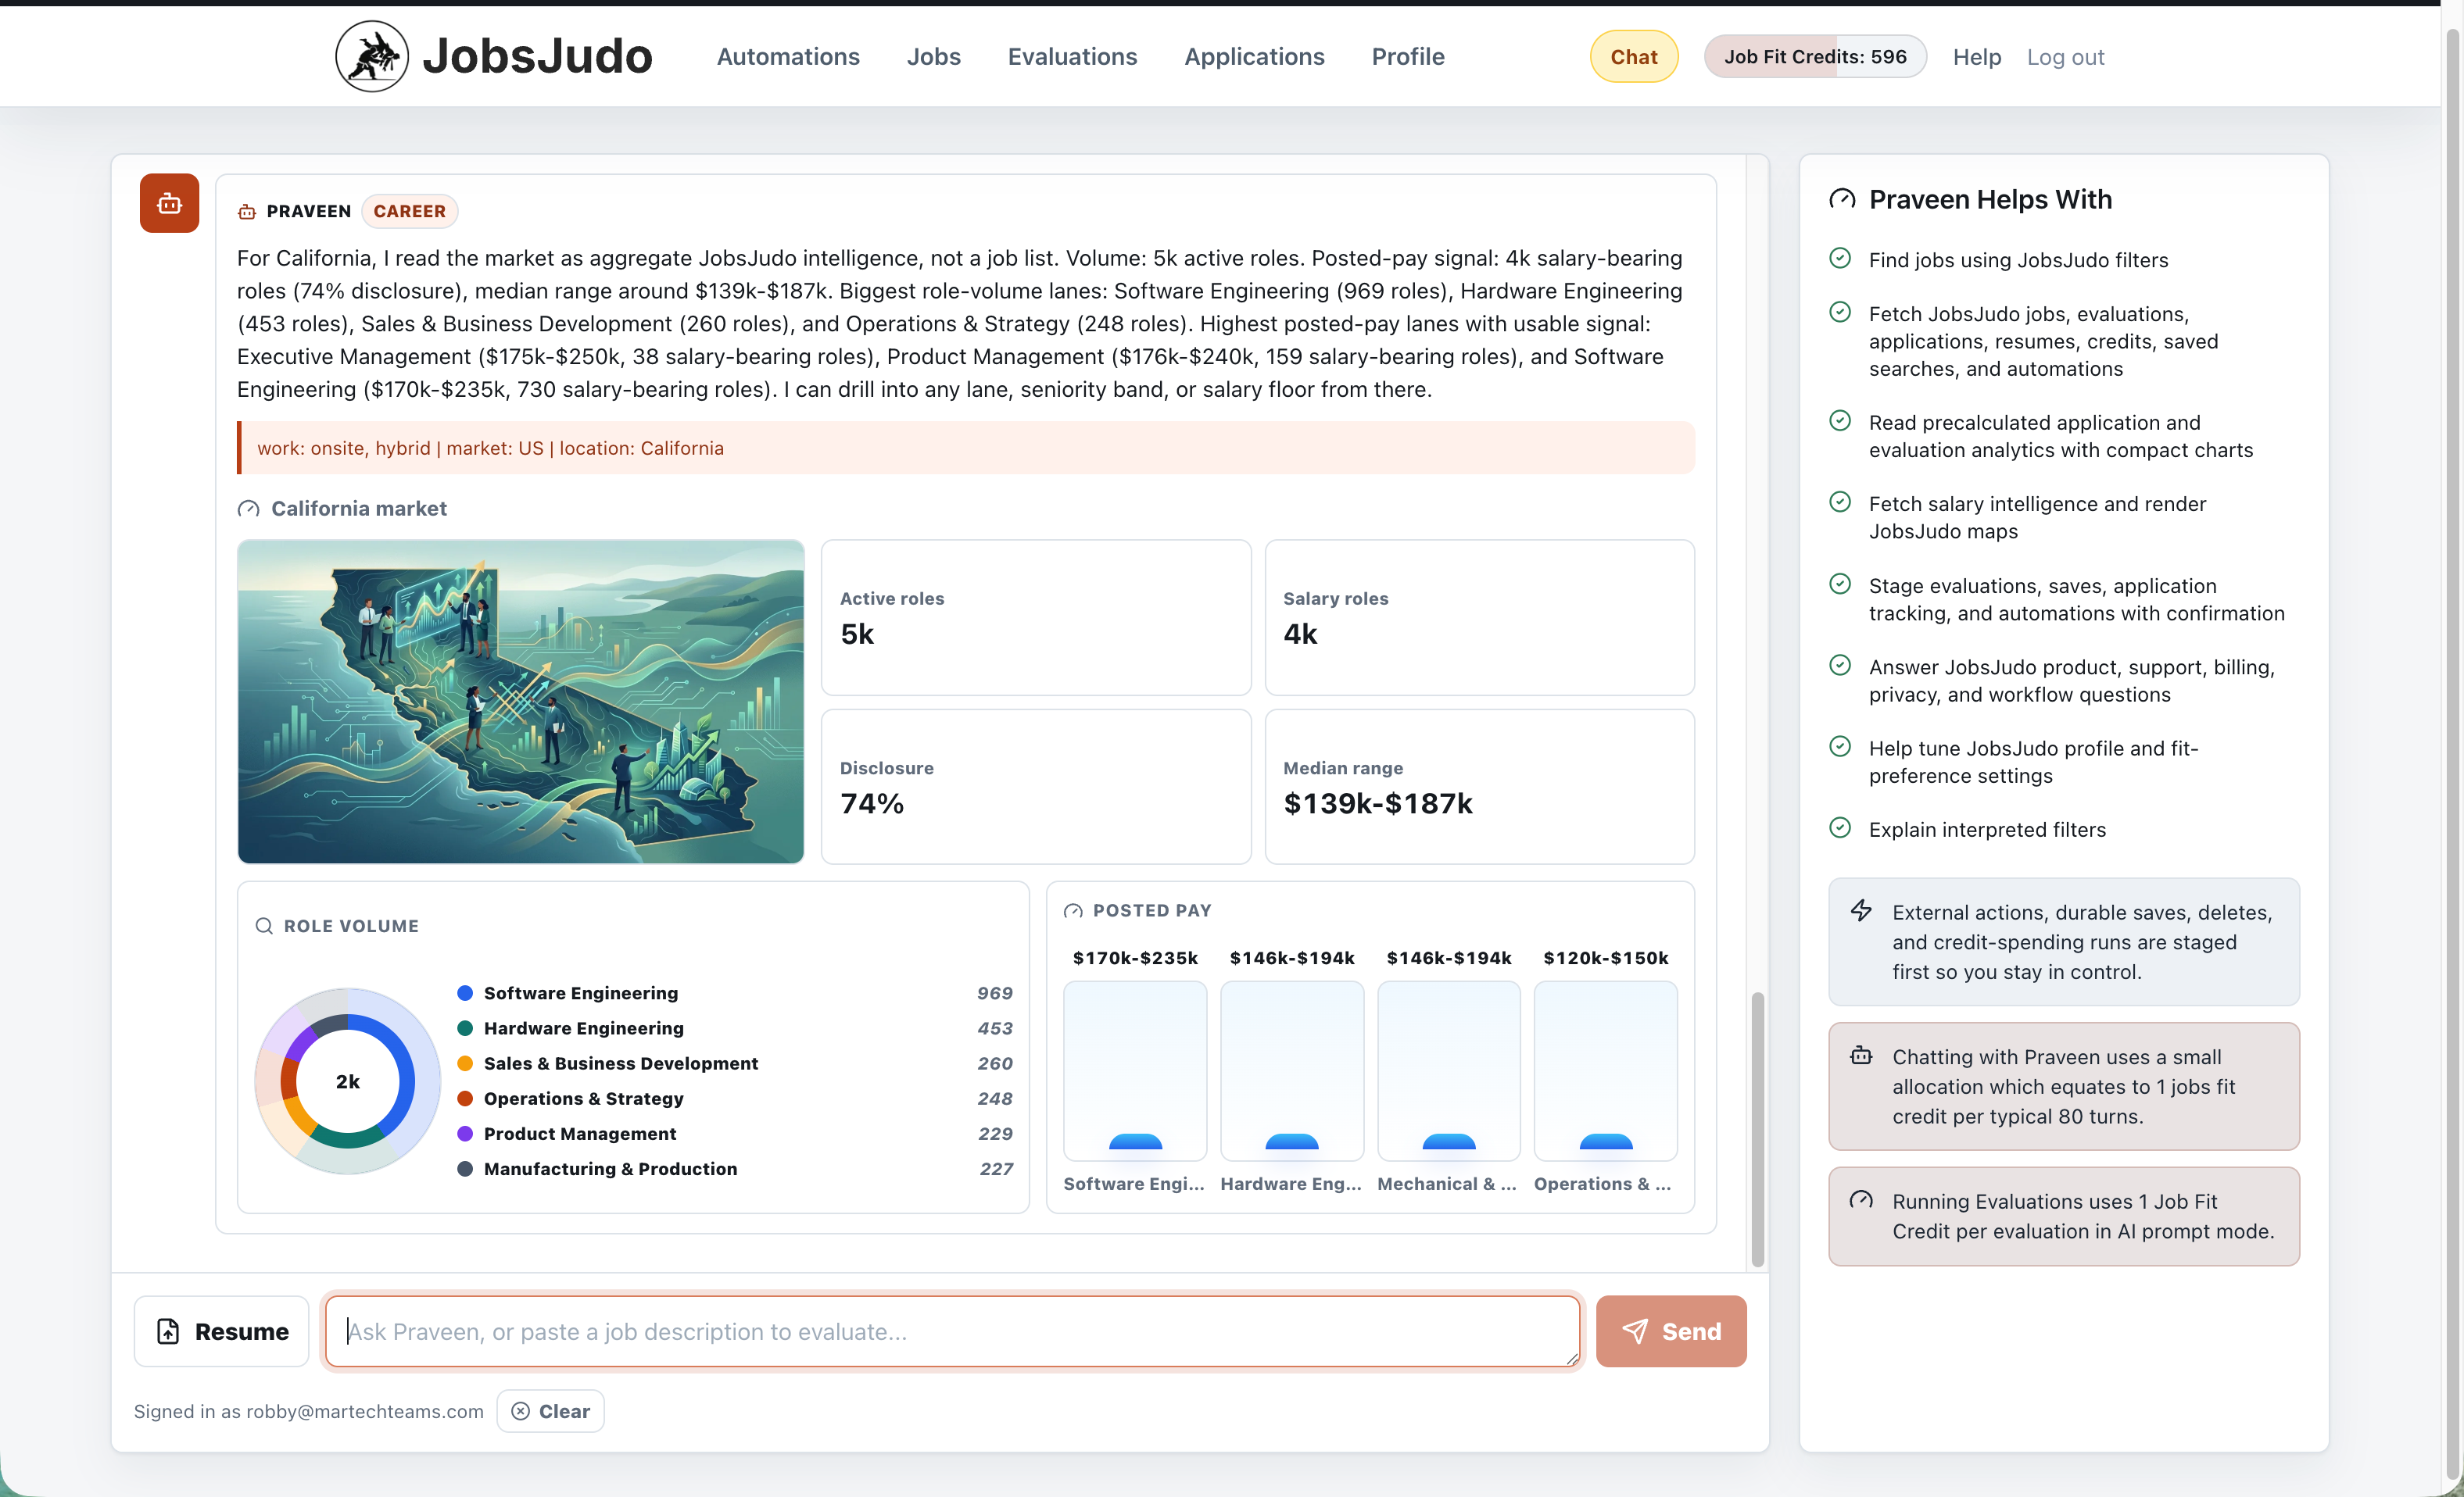Click the Active roles 5k card
The width and height of the screenshot is (2464, 1497).
1036,617
